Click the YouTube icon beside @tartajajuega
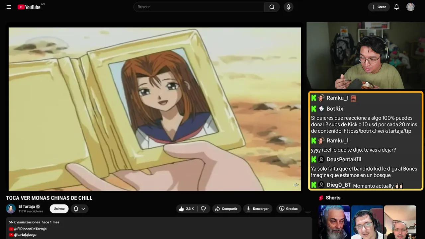The height and width of the screenshot is (239, 425). click(x=11, y=235)
